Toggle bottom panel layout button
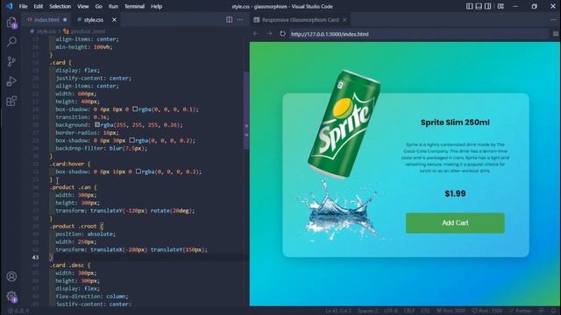Image resolution: width=561 pixels, height=315 pixels. tap(479, 6)
